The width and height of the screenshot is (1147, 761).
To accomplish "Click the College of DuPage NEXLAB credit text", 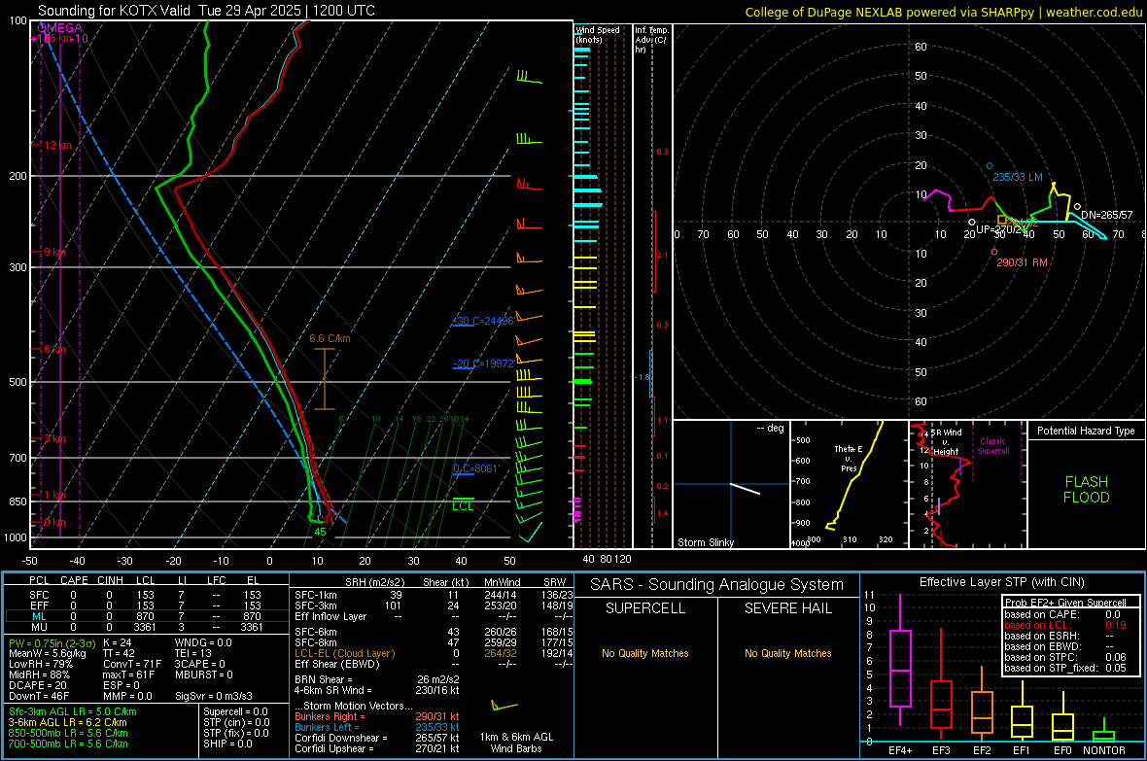I will [x=943, y=13].
